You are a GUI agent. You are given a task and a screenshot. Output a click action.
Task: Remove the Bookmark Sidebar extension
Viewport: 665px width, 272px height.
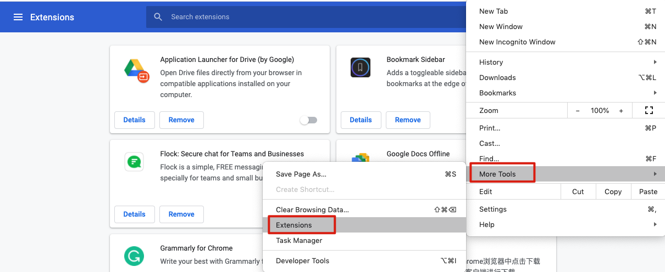408,120
